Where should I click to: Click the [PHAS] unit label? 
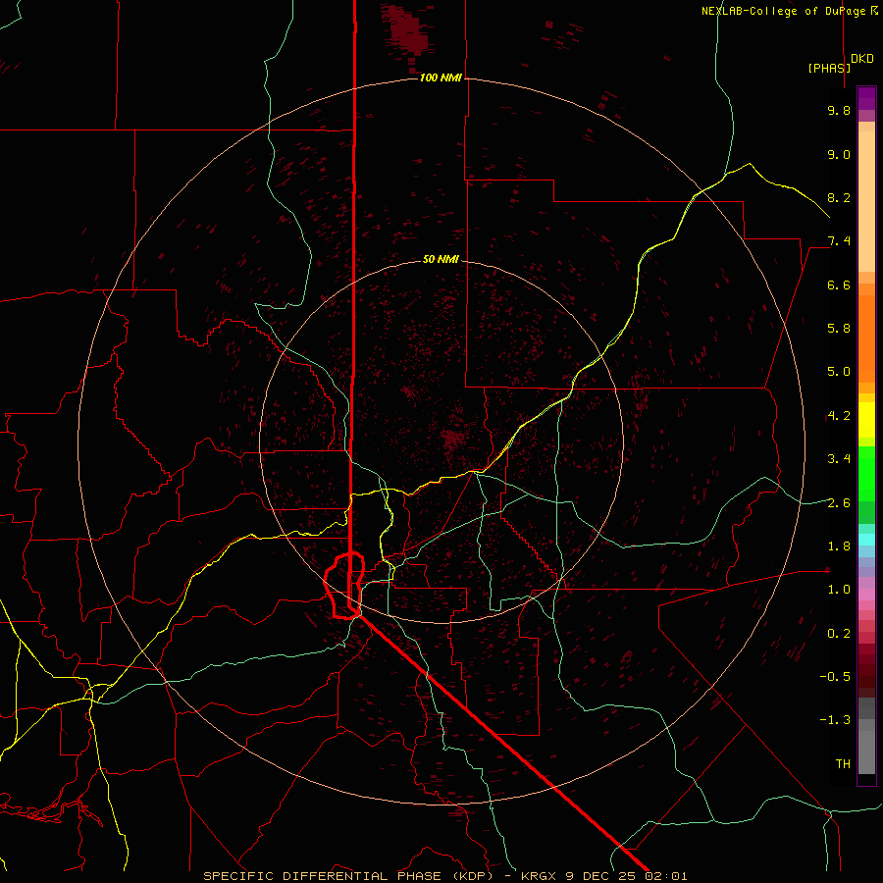click(829, 68)
